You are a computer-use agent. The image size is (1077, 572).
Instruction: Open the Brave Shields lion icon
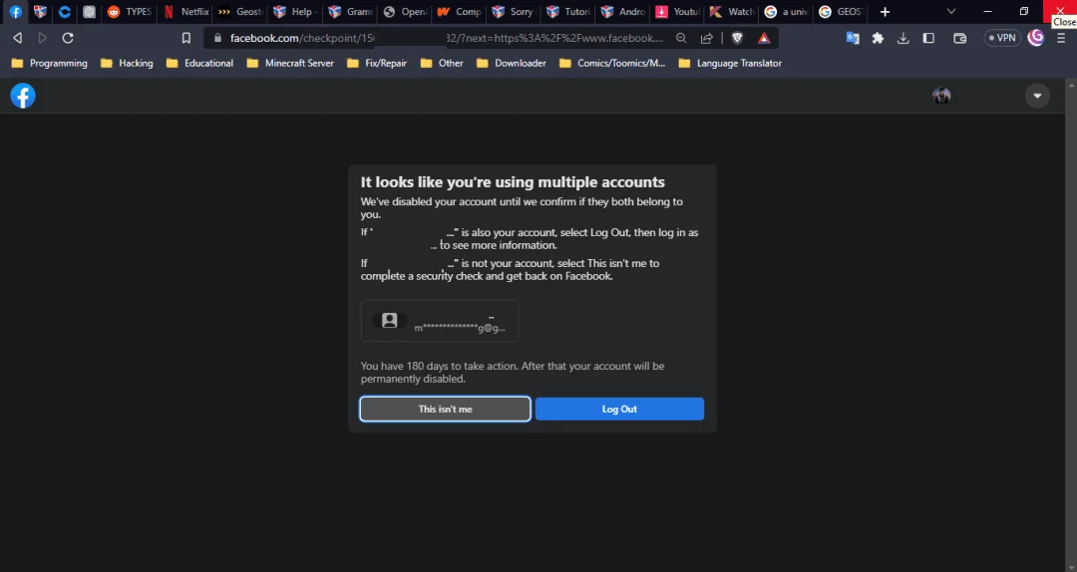737,38
